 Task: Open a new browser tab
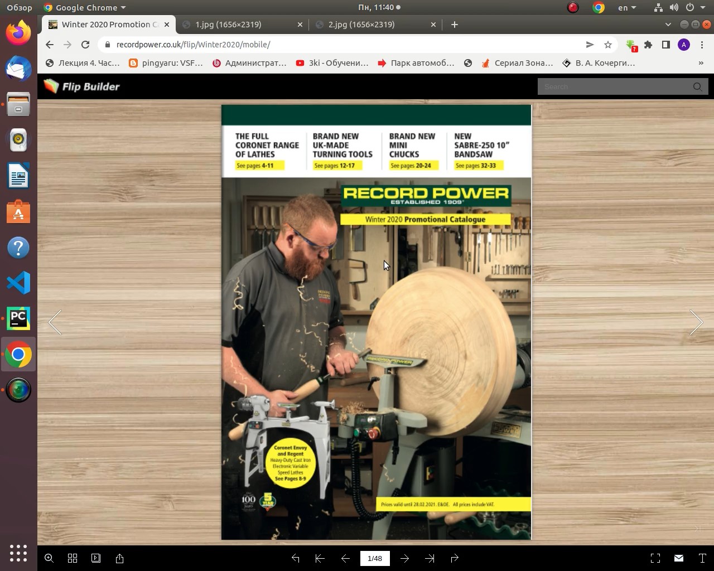455,25
